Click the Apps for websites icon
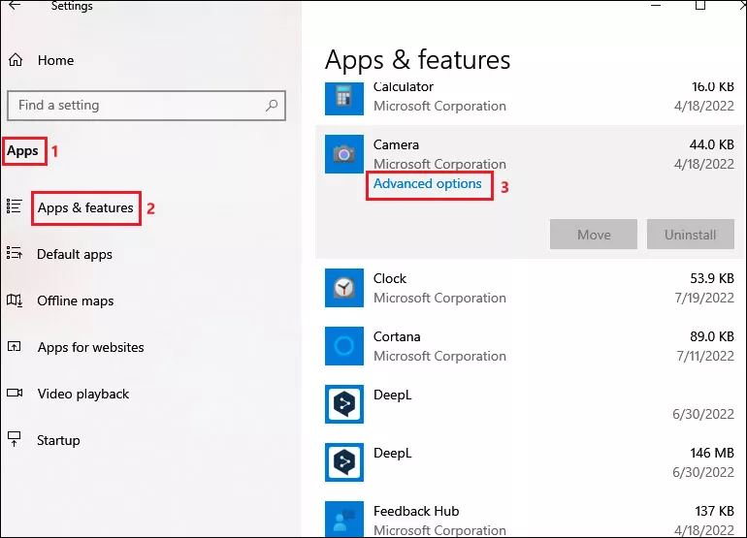747x538 pixels. (15, 346)
